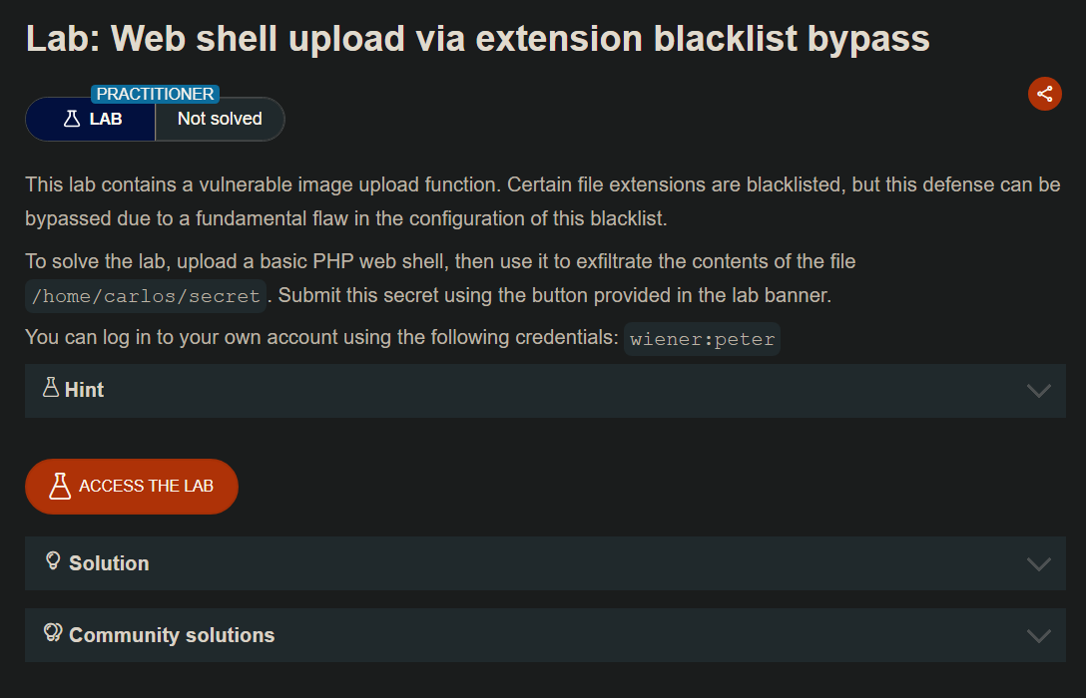Click the double lightbulb icon beside Community solutions

pyautogui.click(x=54, y=633)
